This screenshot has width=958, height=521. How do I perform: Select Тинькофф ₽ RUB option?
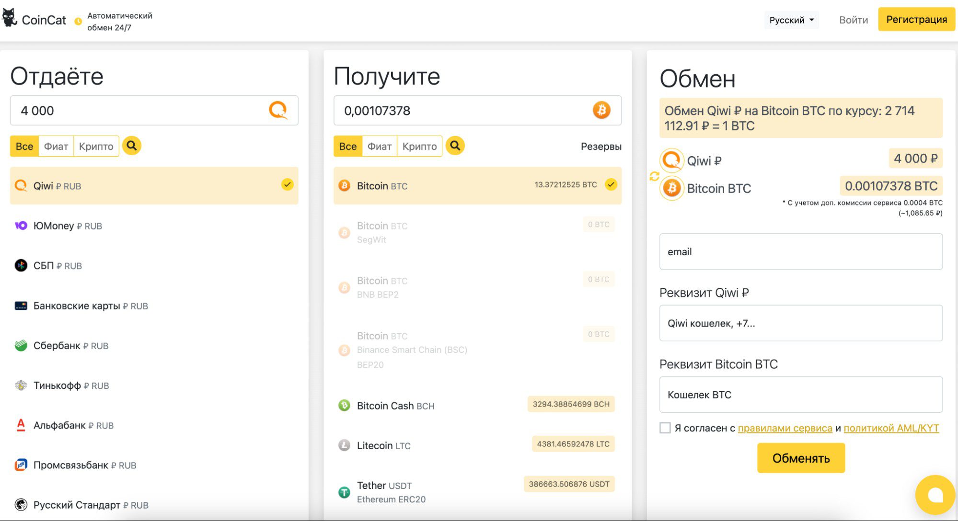[154, 385]
